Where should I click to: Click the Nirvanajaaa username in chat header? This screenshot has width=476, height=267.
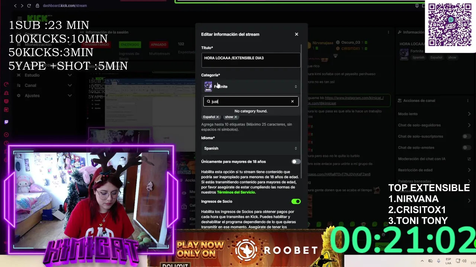(x=323, y=43)
